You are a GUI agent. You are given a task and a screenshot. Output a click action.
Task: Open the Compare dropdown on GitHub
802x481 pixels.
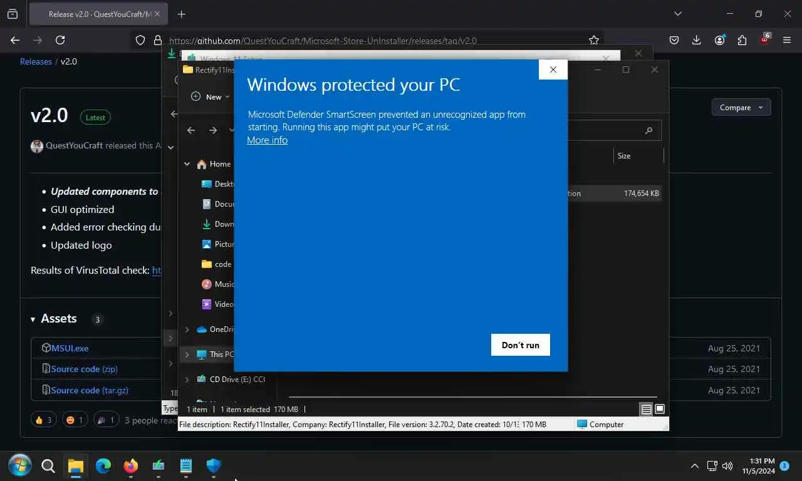(741, 107)
